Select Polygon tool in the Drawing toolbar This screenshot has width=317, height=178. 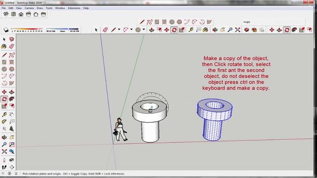(179, 22)
